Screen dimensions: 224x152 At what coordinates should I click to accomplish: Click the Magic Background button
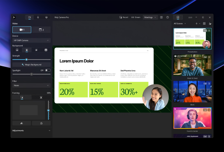point(31,65)
